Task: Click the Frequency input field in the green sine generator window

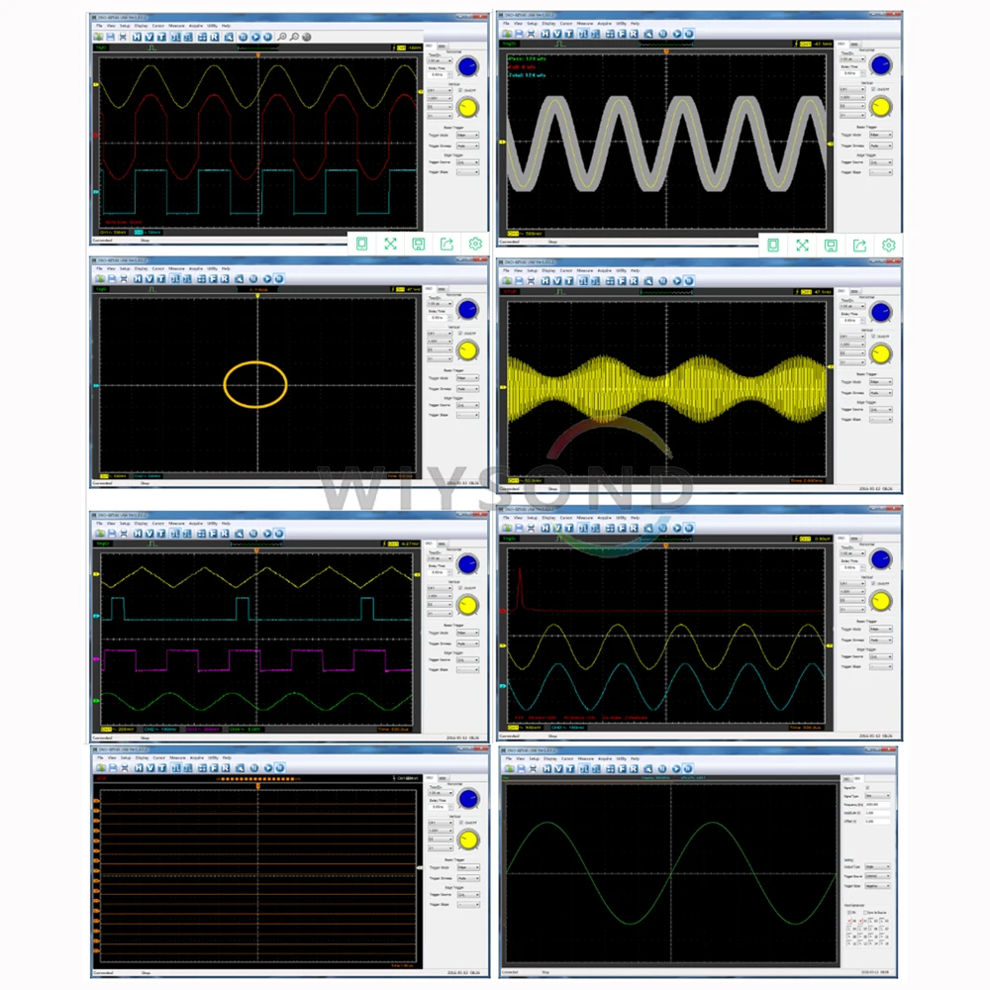Action: point(877,804)
